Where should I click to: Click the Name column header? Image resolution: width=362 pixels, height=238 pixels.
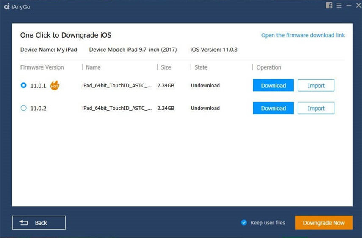93,67
